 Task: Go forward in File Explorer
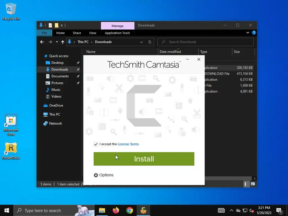(x=50, y=42)
